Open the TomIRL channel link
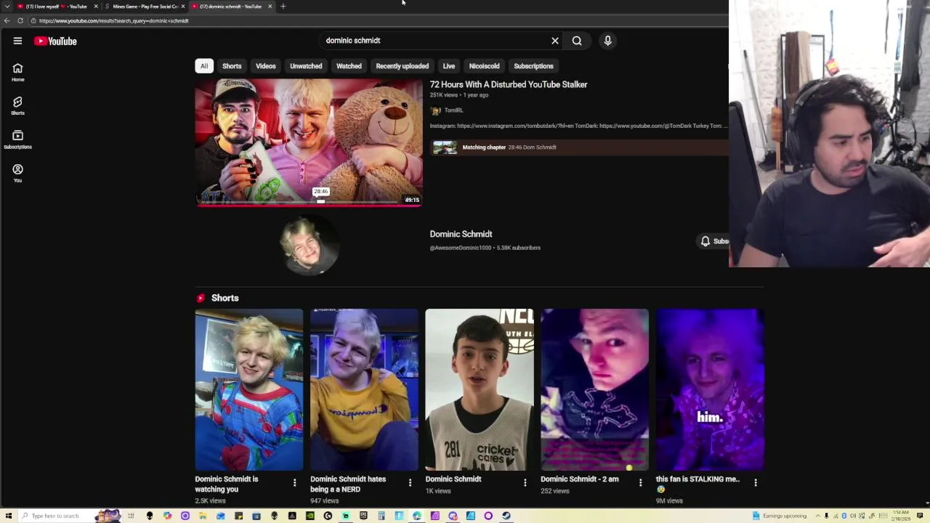The height and width of the screenshot is (523, 930). [453, 110]
